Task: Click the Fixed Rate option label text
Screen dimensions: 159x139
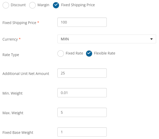Action: click(74, 53)
